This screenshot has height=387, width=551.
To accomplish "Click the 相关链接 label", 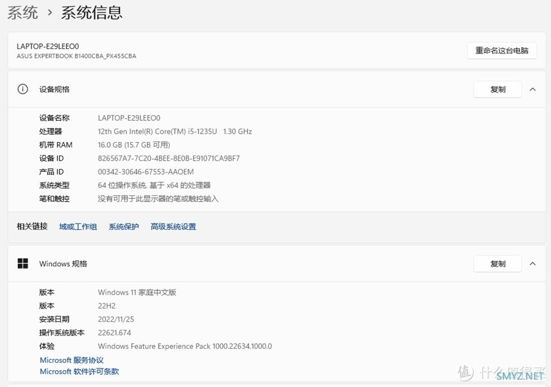I will 32,226.
